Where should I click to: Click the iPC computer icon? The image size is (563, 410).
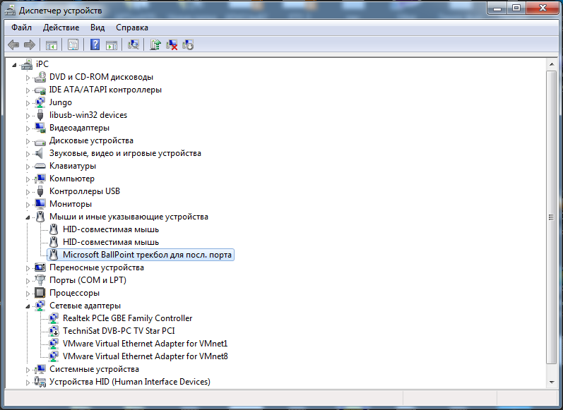click(x=27, y=64)
